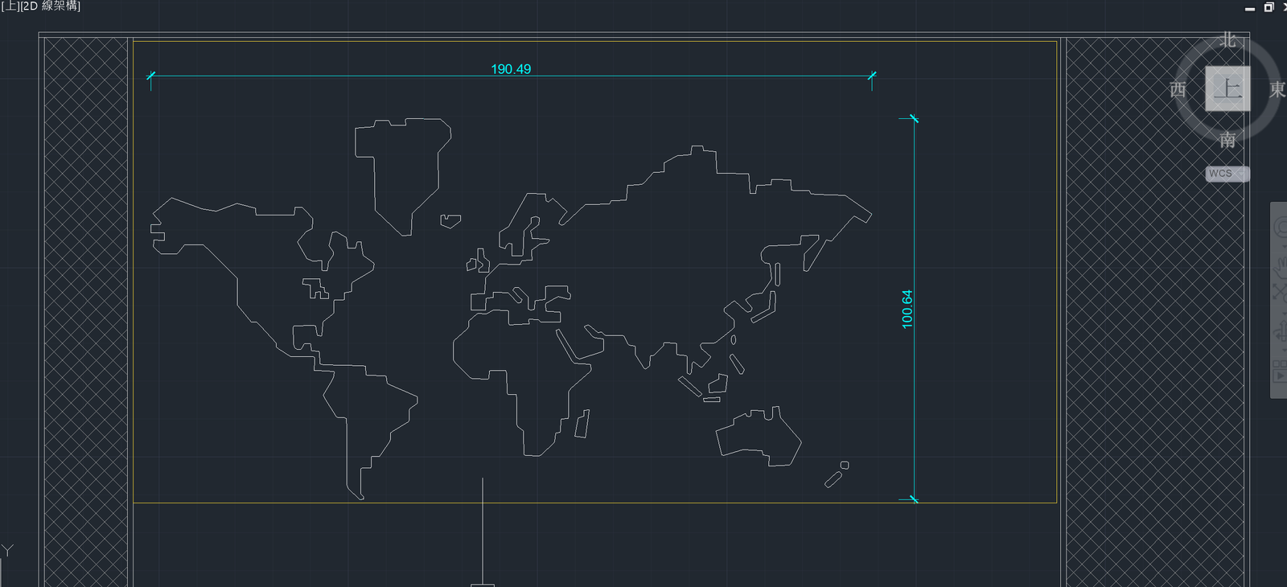The width and height of the screenshot is (1287, 587).
Task: Click the ViewCube top face 上
Action: 1227,88
